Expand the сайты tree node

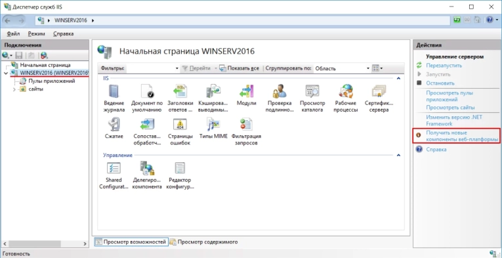point(14,89)
